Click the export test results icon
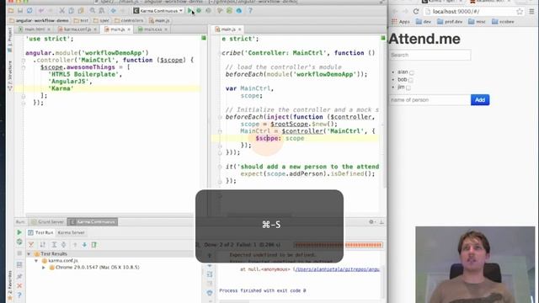Screen dimensions: 539x303 (94, 245)
